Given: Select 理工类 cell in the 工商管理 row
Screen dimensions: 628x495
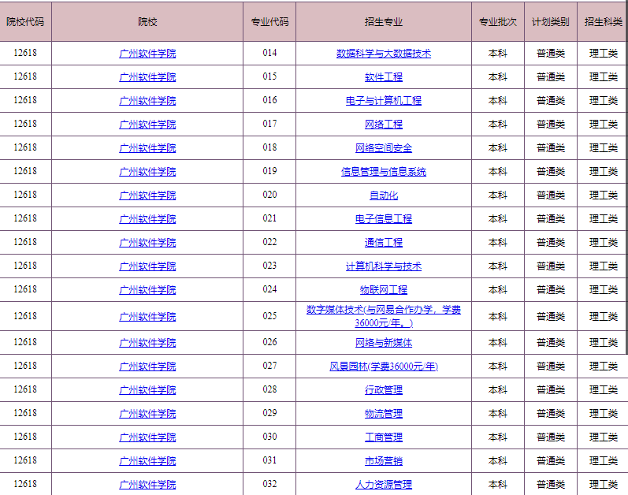Looking at the screenshot, I should point(603,437).
